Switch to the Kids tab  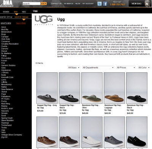24,12
